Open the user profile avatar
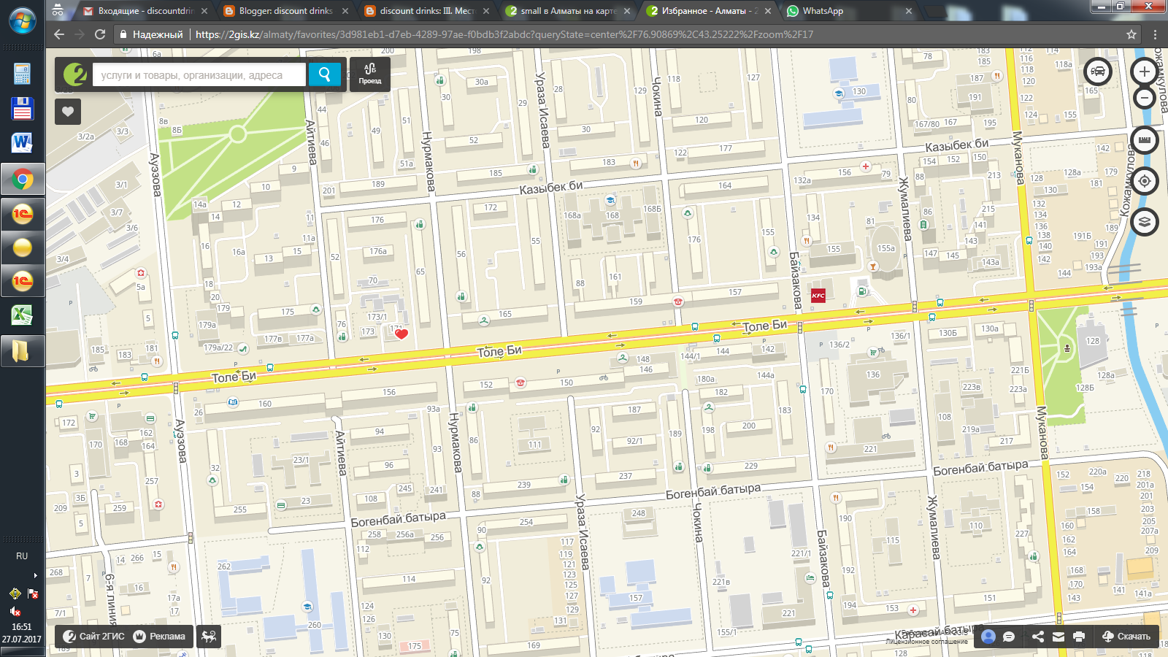Viewport: 1168px width, 657px height. [988, 637]
